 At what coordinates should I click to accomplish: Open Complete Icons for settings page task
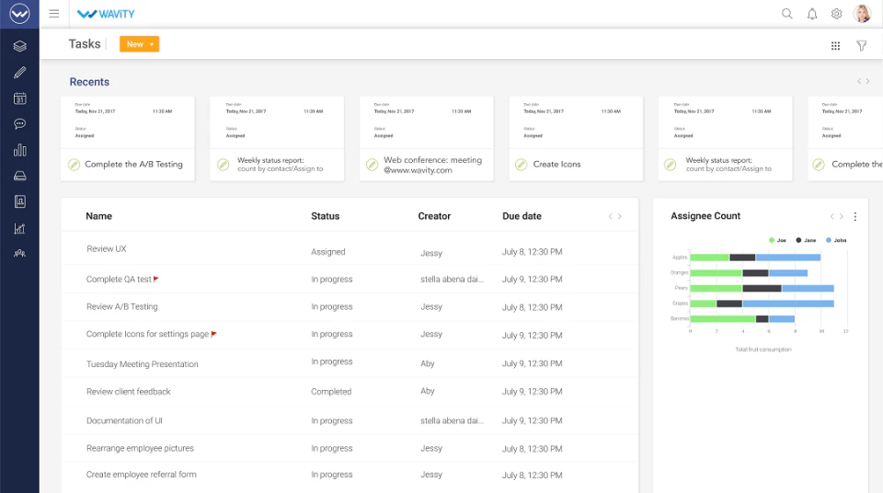click(147, 334)
